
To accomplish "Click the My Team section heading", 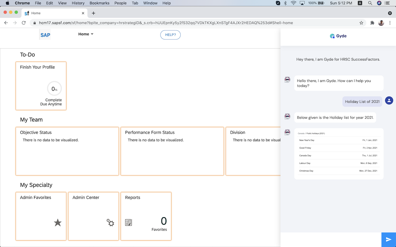I will (x=31, y=120).
